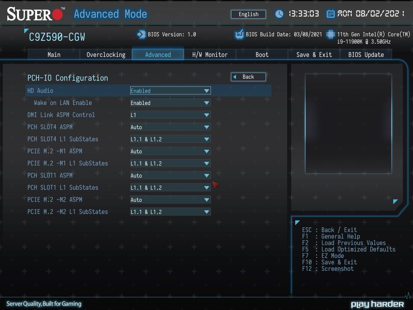Click the Supermicro Super O logo
The image size is (413, 310).
tap(35, 14)
